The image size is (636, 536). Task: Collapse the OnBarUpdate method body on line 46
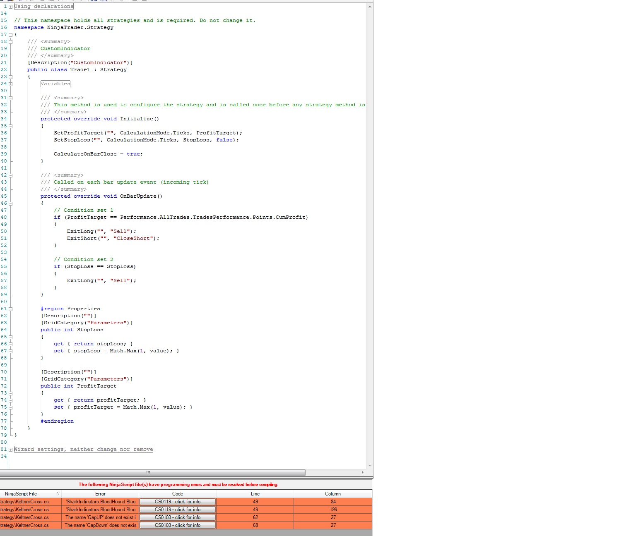[x=10, y=203]
